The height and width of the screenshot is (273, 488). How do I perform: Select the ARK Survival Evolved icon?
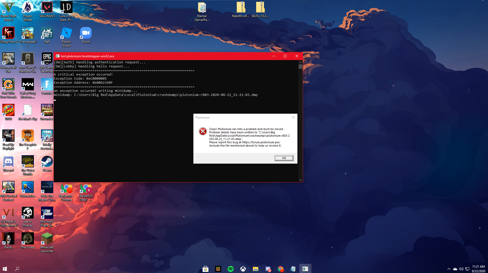tap(8, 191)
